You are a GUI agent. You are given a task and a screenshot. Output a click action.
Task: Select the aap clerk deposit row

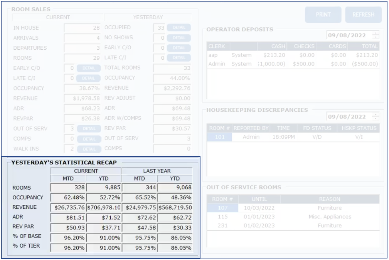pyautogui.click(x=293, y=55)
